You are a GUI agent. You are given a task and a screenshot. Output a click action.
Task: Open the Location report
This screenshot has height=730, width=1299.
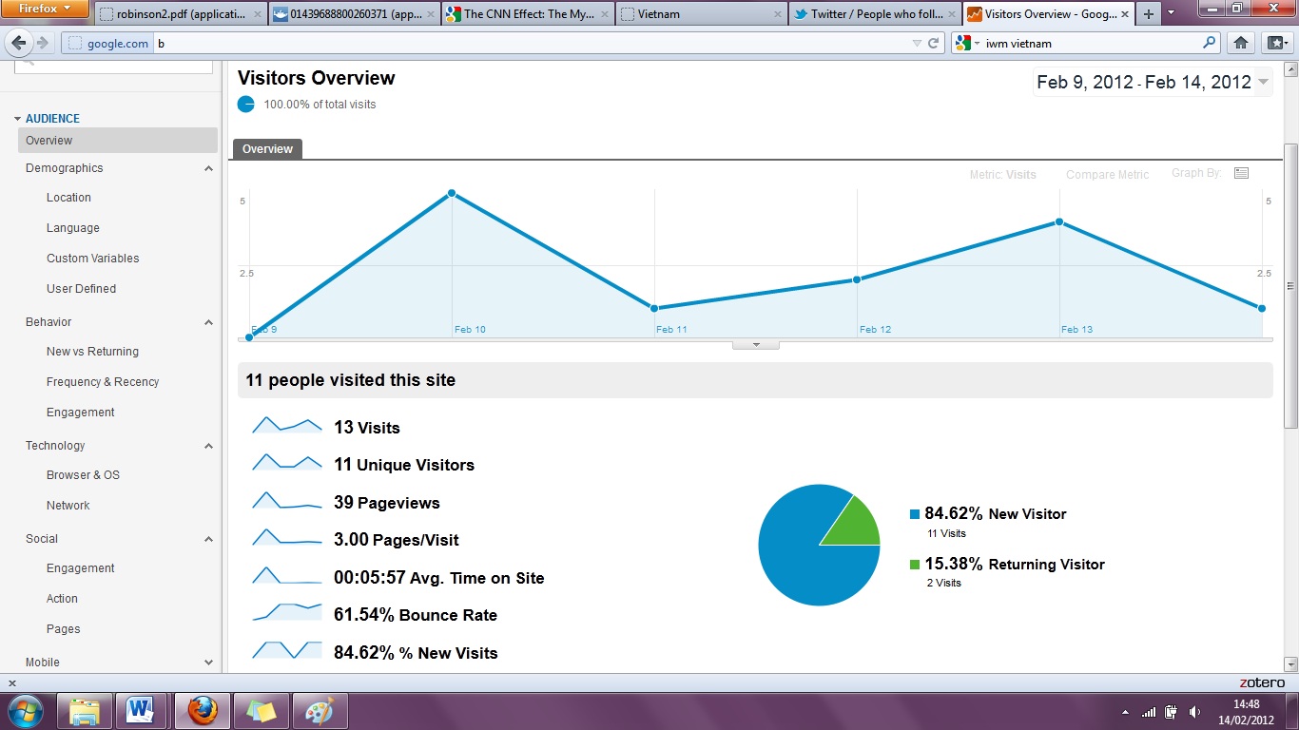68,198
